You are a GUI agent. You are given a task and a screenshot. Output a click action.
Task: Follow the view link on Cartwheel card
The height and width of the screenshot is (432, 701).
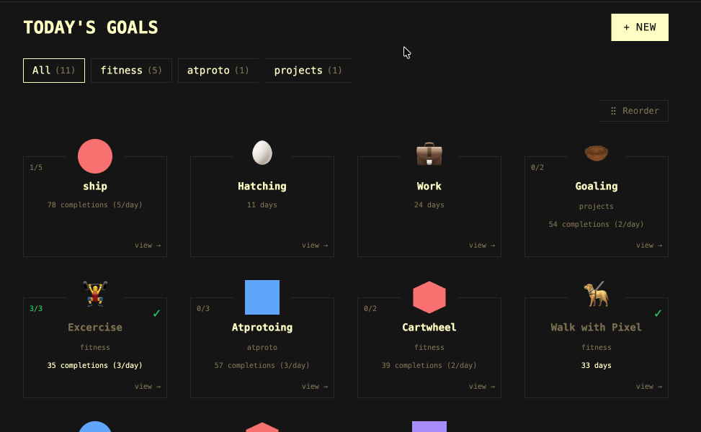[x=481, y=387]
